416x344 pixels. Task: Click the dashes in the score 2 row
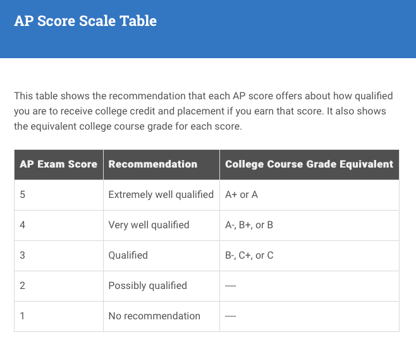coord(230,286)
